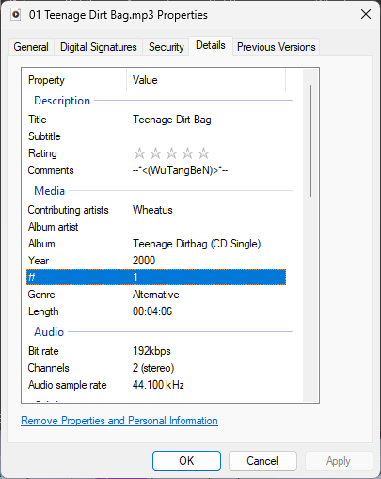Click the Title value Teenage Dirt Bag

[x=172, y=120]
